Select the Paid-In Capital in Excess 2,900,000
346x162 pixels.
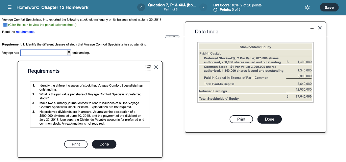[x=304, y=76]
